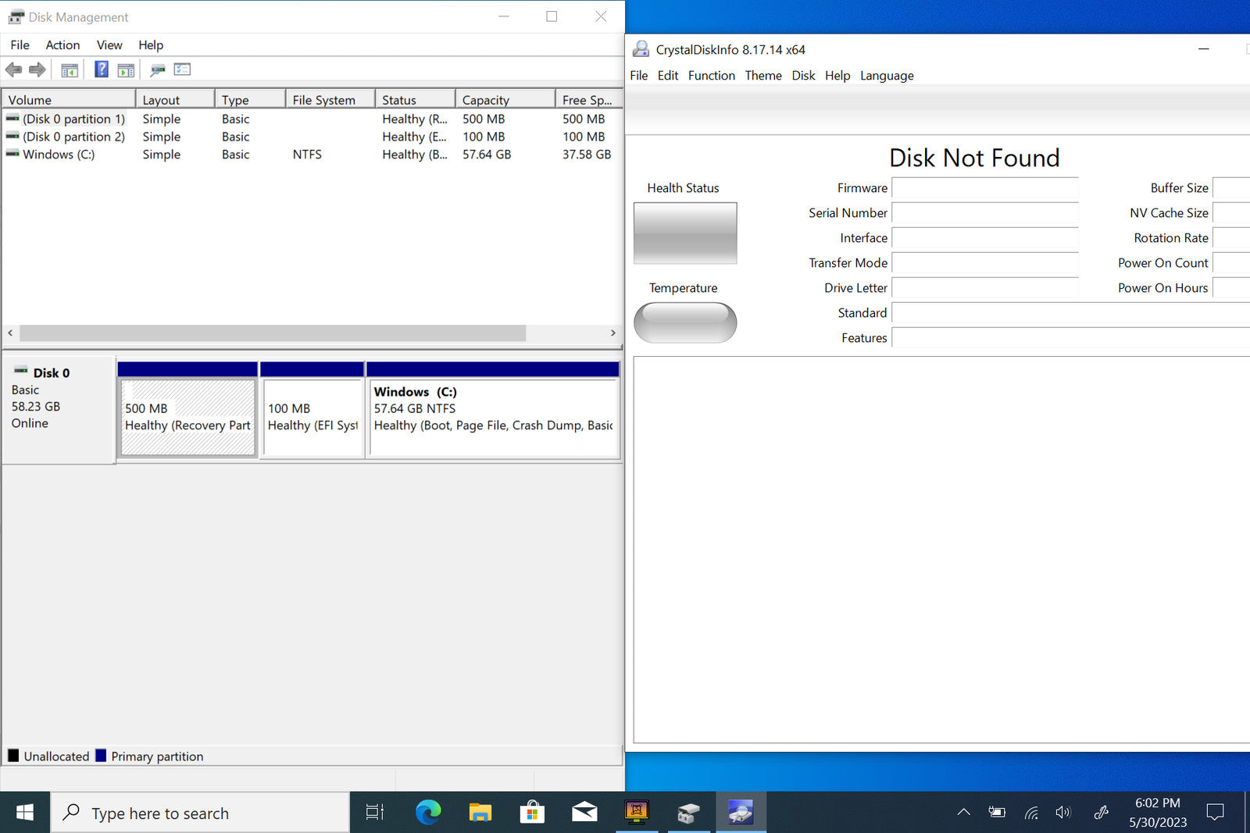Click the blue question mark Help icon
The image size is (1250, 833).
coord(102,69)
